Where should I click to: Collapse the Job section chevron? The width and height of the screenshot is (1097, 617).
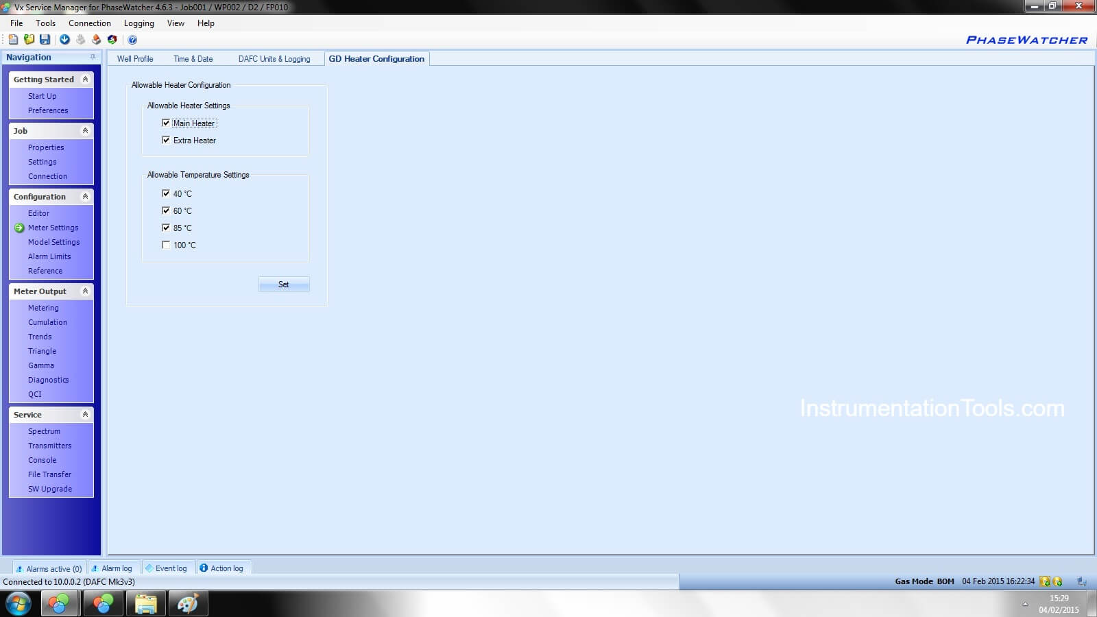[x=85, y=131]
